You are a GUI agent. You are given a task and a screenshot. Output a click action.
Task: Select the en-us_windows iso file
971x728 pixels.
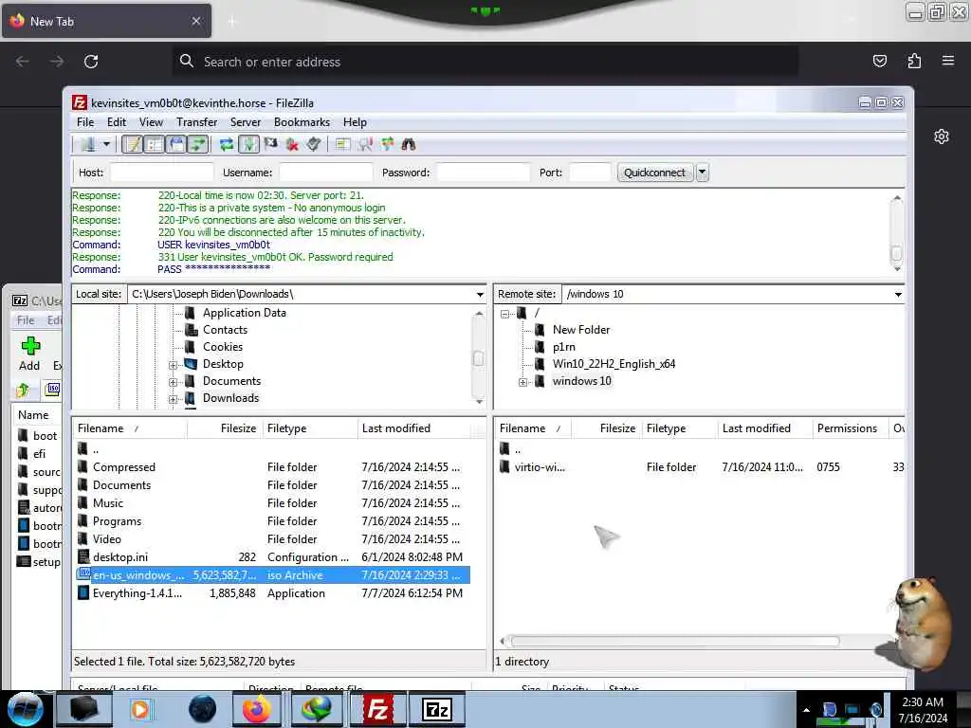272,575
